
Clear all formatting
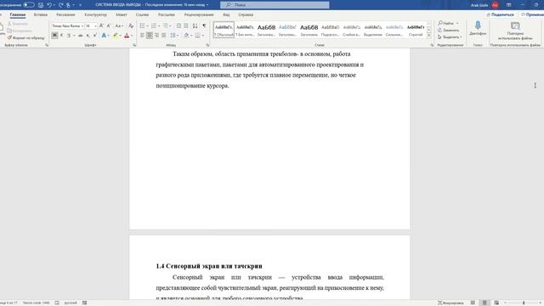(131, 26)
